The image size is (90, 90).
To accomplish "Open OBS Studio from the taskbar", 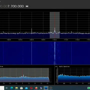I will [51, 88].
